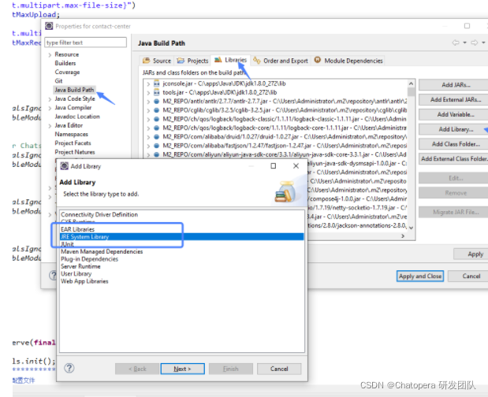Image resolution: width=488 pixels, height=397 pixels.
Task: Choose Connectivity Driver Definition library type
Action: tap(99, 214)
